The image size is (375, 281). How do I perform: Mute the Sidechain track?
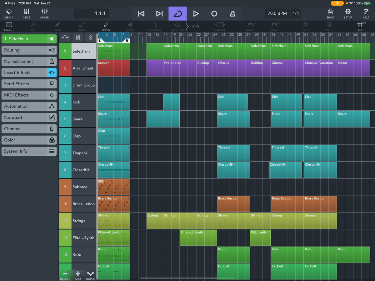coord(77,37)
